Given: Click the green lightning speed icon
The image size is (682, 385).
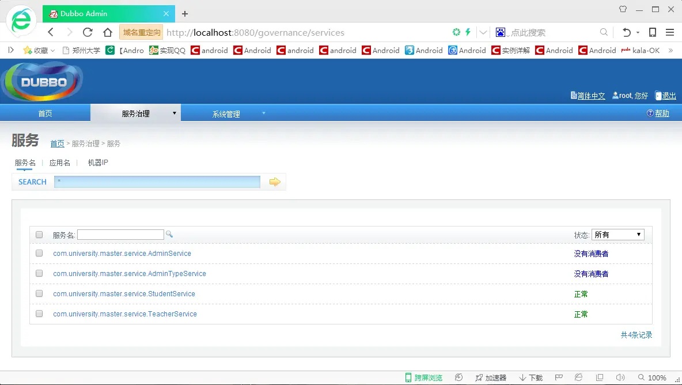Looking at the screenshot, I should coord(468,32).
